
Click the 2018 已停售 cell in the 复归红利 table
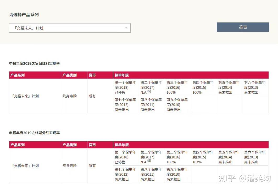pos(126,87)
